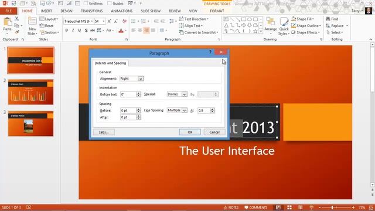The width and height of the screenshot is (375, 211).
Task: Select slide 2 thumbnail with sample chart
Action: tap(30, 92)
